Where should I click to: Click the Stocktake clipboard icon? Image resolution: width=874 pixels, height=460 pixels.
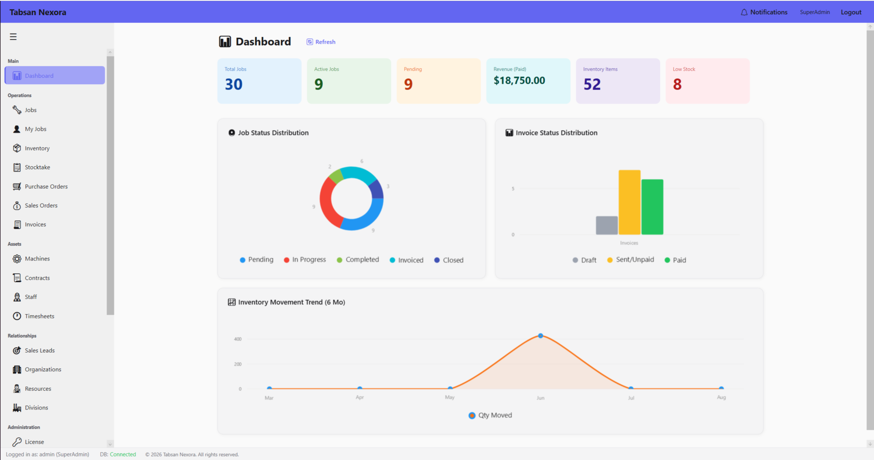(x=17, y=167)
